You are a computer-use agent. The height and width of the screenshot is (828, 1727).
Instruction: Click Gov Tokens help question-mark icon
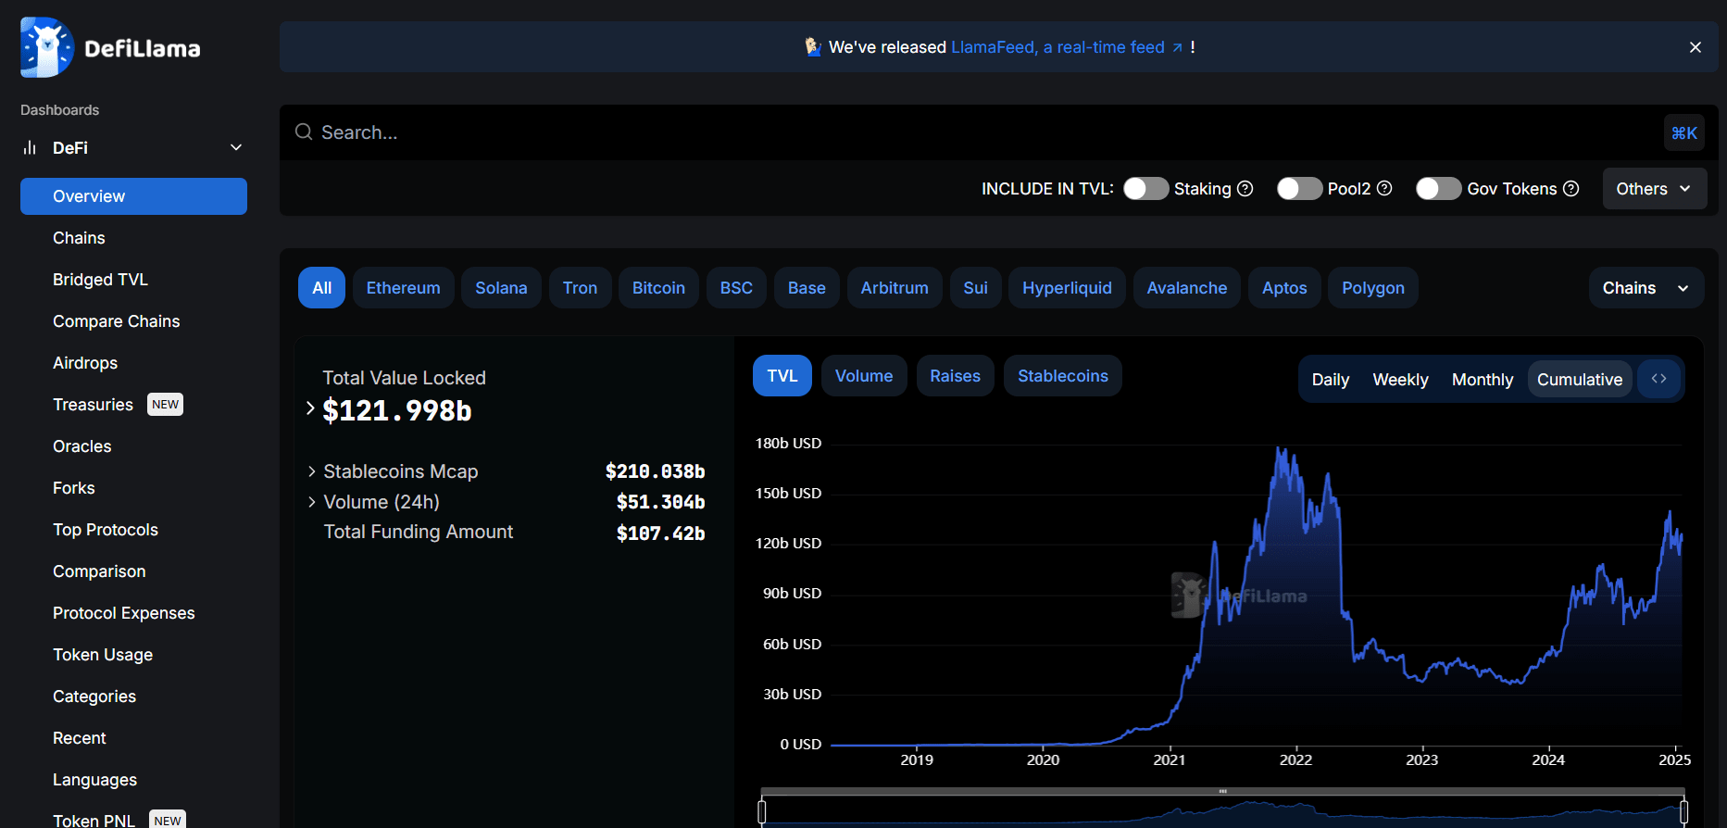[x=1571, y=189]
